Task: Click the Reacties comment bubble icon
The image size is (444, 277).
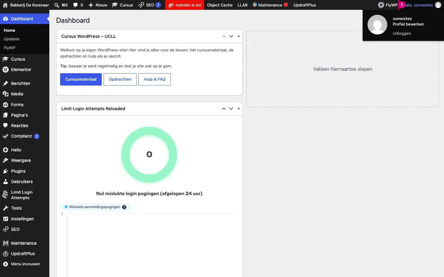Action: point(6,126)
